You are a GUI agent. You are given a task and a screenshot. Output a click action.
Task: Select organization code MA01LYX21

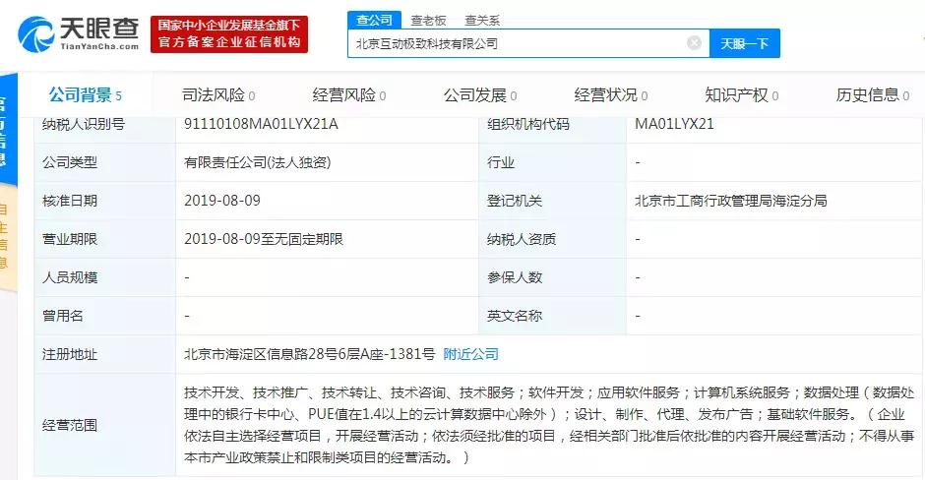[x=674, y=124]
